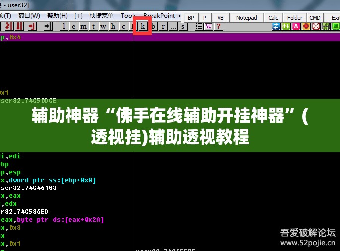Open the 快捷菜单 menu
This screenshot has width=340, height=251.
pos(102,16)
